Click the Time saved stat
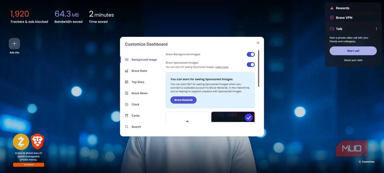 pyautogui.click(x=101, y=17)
